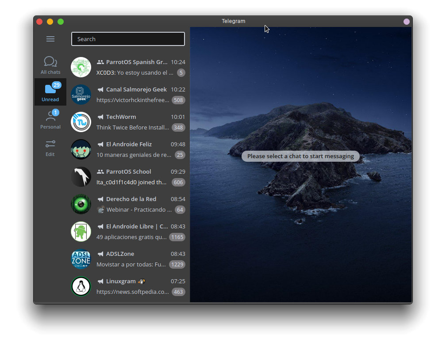Click megaphone icon beside Canal Salmorejo Geek
Image resolution: width=446 pixels, height=342 pixels.
point(100,89)
